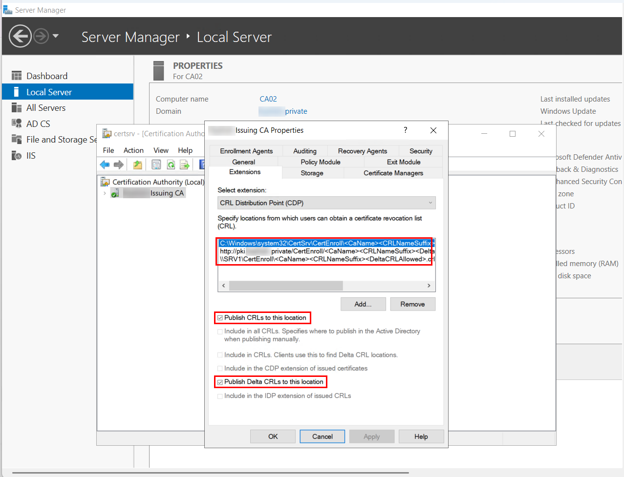Viewport: 624px width, 477px height.
Task: Select Certification Authority (Local) tree root
Action: click(x=152, y=182)
